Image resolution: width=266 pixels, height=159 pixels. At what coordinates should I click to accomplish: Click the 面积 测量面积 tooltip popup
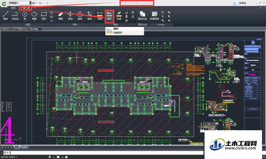point(125,31)
